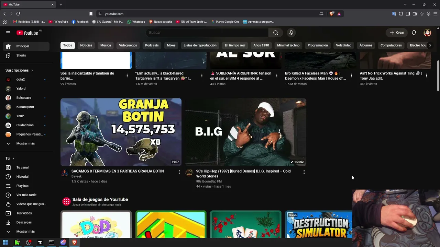Viewport: 440px width, 247px height.
Task: Click the Brave icon in the taskbar
Action: [74, 242]
